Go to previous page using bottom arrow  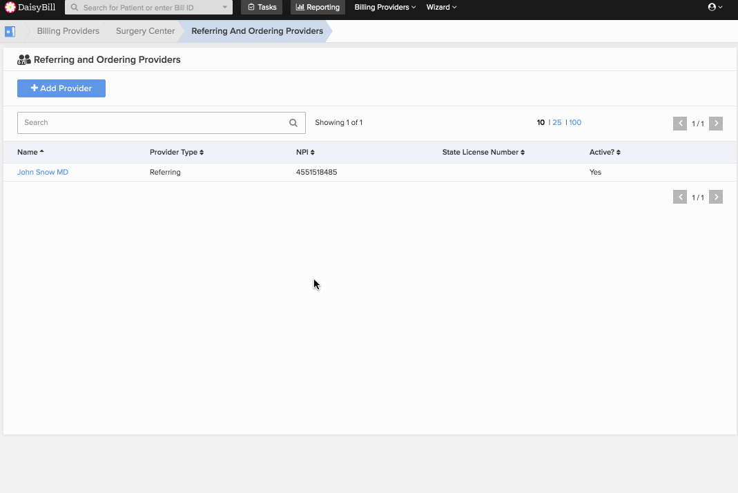pyautogui.click(x=679, y=197)
